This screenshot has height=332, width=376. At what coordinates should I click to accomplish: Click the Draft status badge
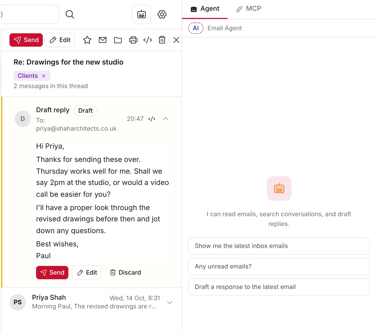click(x=85, y=111)
